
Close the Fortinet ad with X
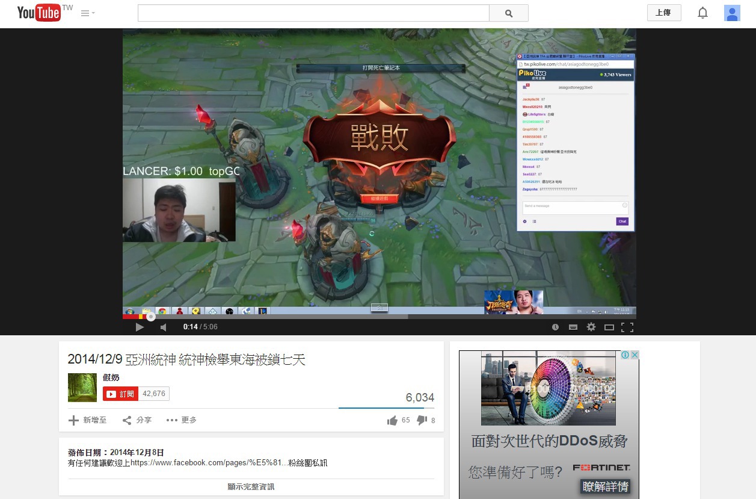point(635,355)
